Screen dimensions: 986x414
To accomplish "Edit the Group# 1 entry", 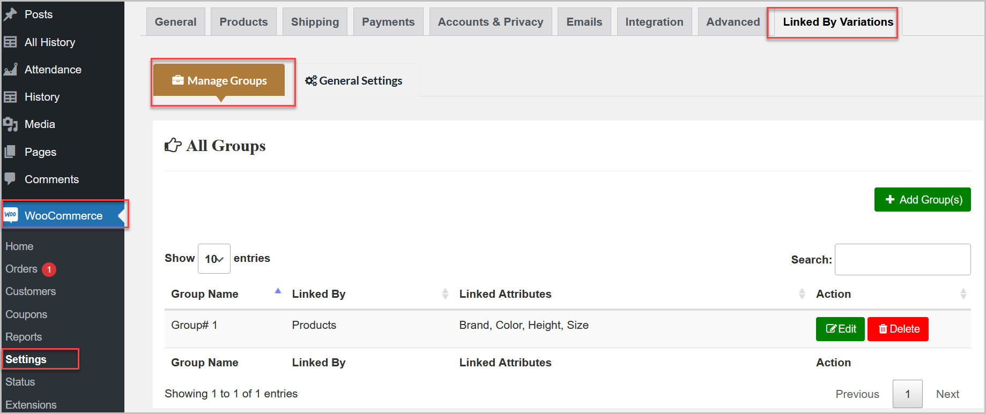I will point(840,329).
